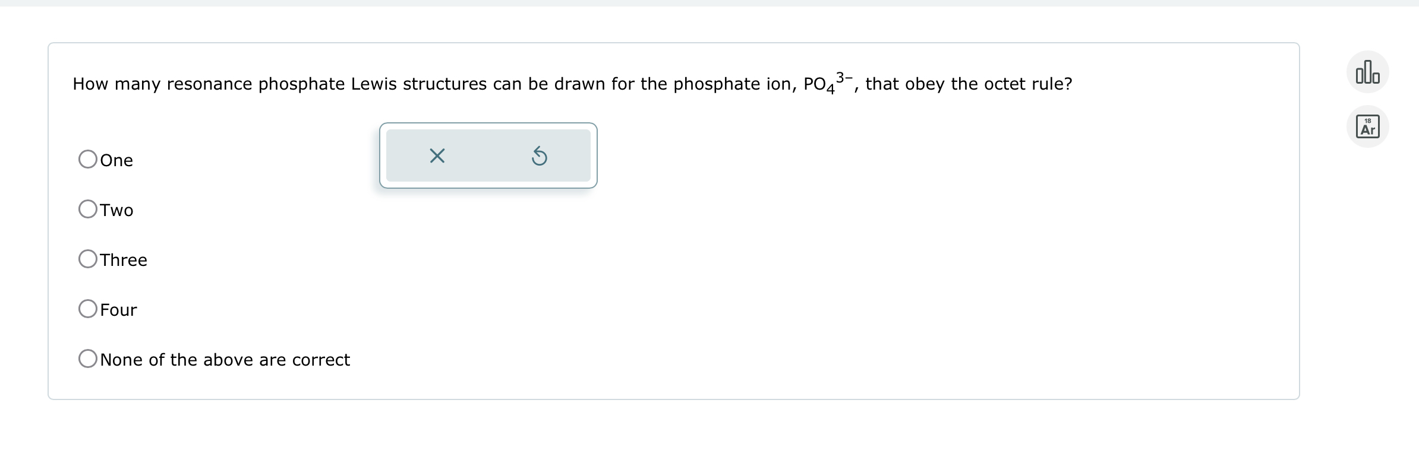1419x460 pixels.
Task: Select None of the above are correct
Action: tap(88, 358)
